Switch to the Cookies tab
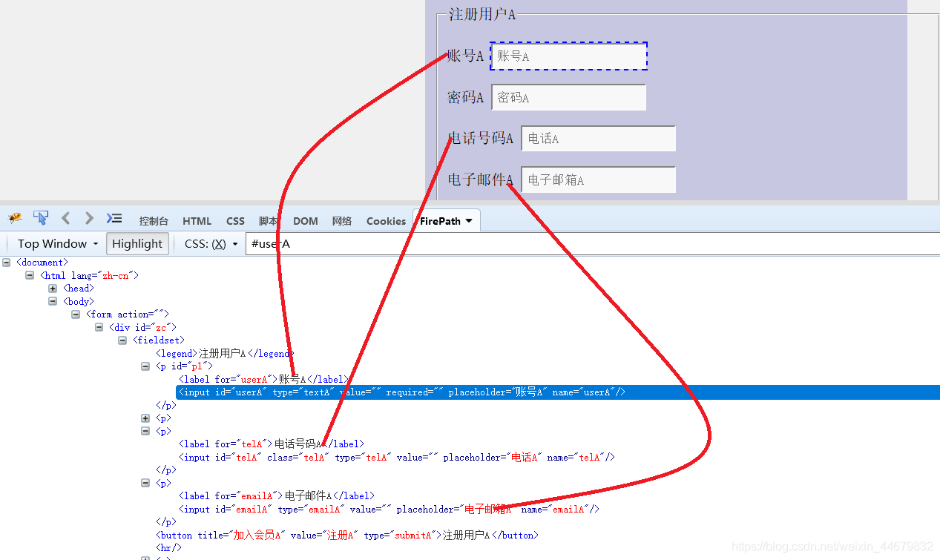This screenshot has width=940, height=560. (386, 221)
